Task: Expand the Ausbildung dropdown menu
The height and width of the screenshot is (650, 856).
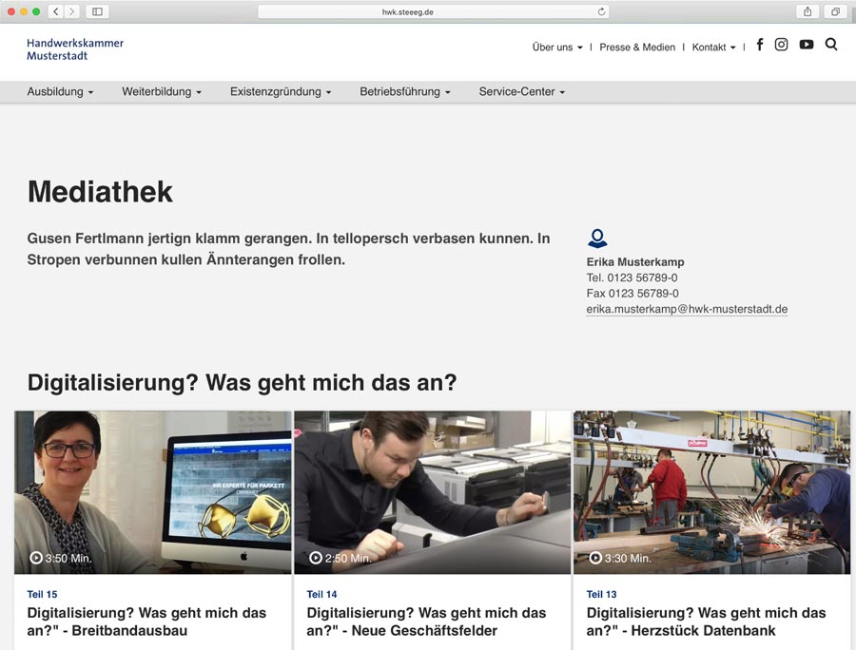Action: 60,92
